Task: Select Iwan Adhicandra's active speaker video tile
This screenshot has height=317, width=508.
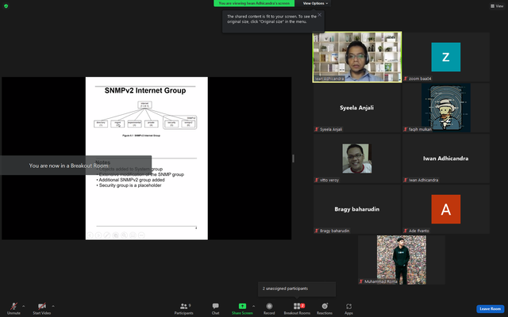Action: [x=357, y=57]
